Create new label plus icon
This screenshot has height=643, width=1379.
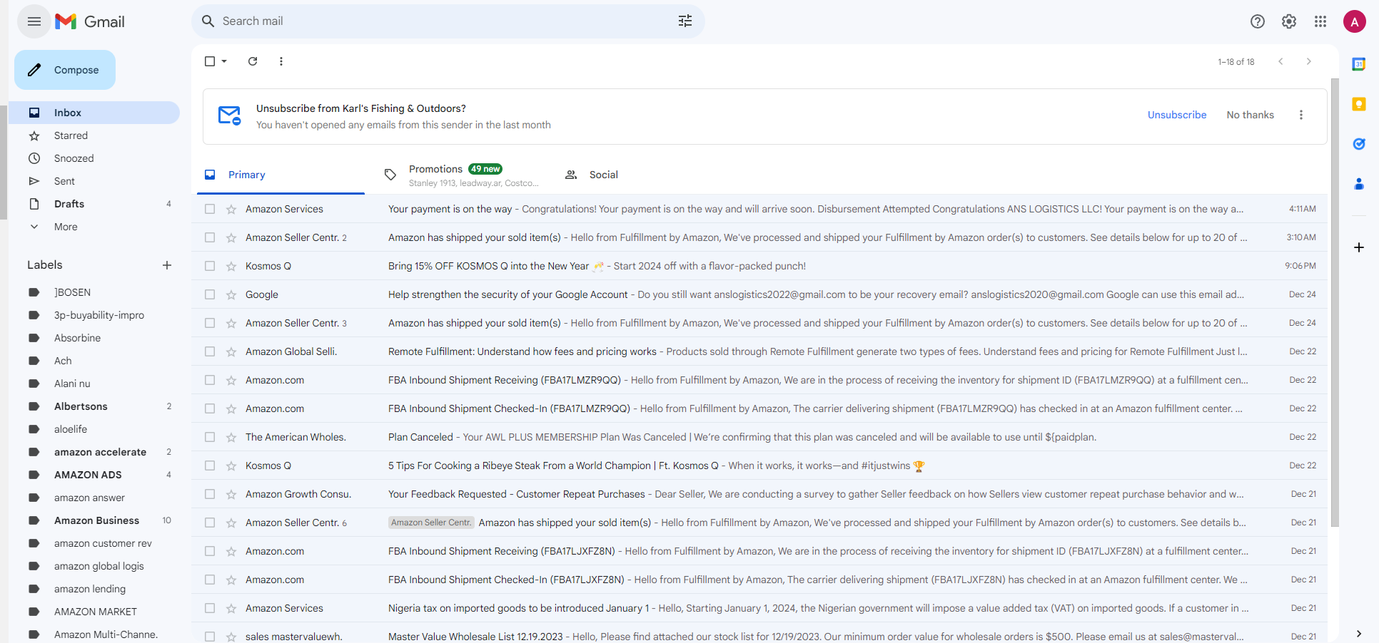(x=167, y=265)
